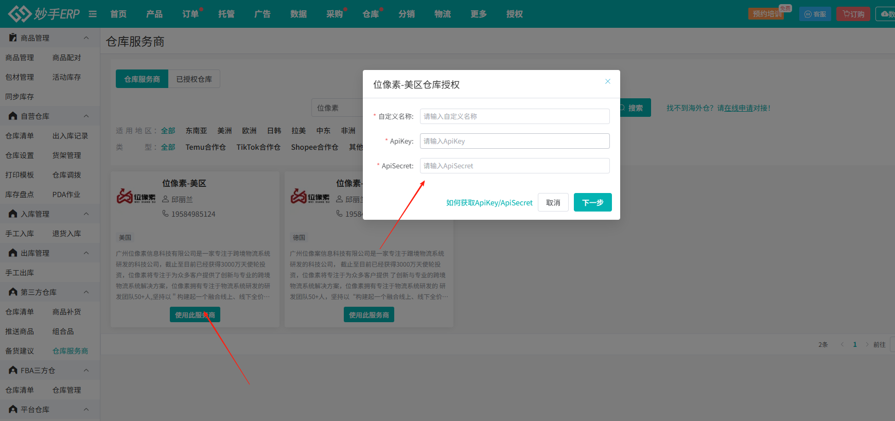The width and height of the screenshot is (895, 421).
Task: Open 商品补货 in sidebar
Action: tap(66, 312)
